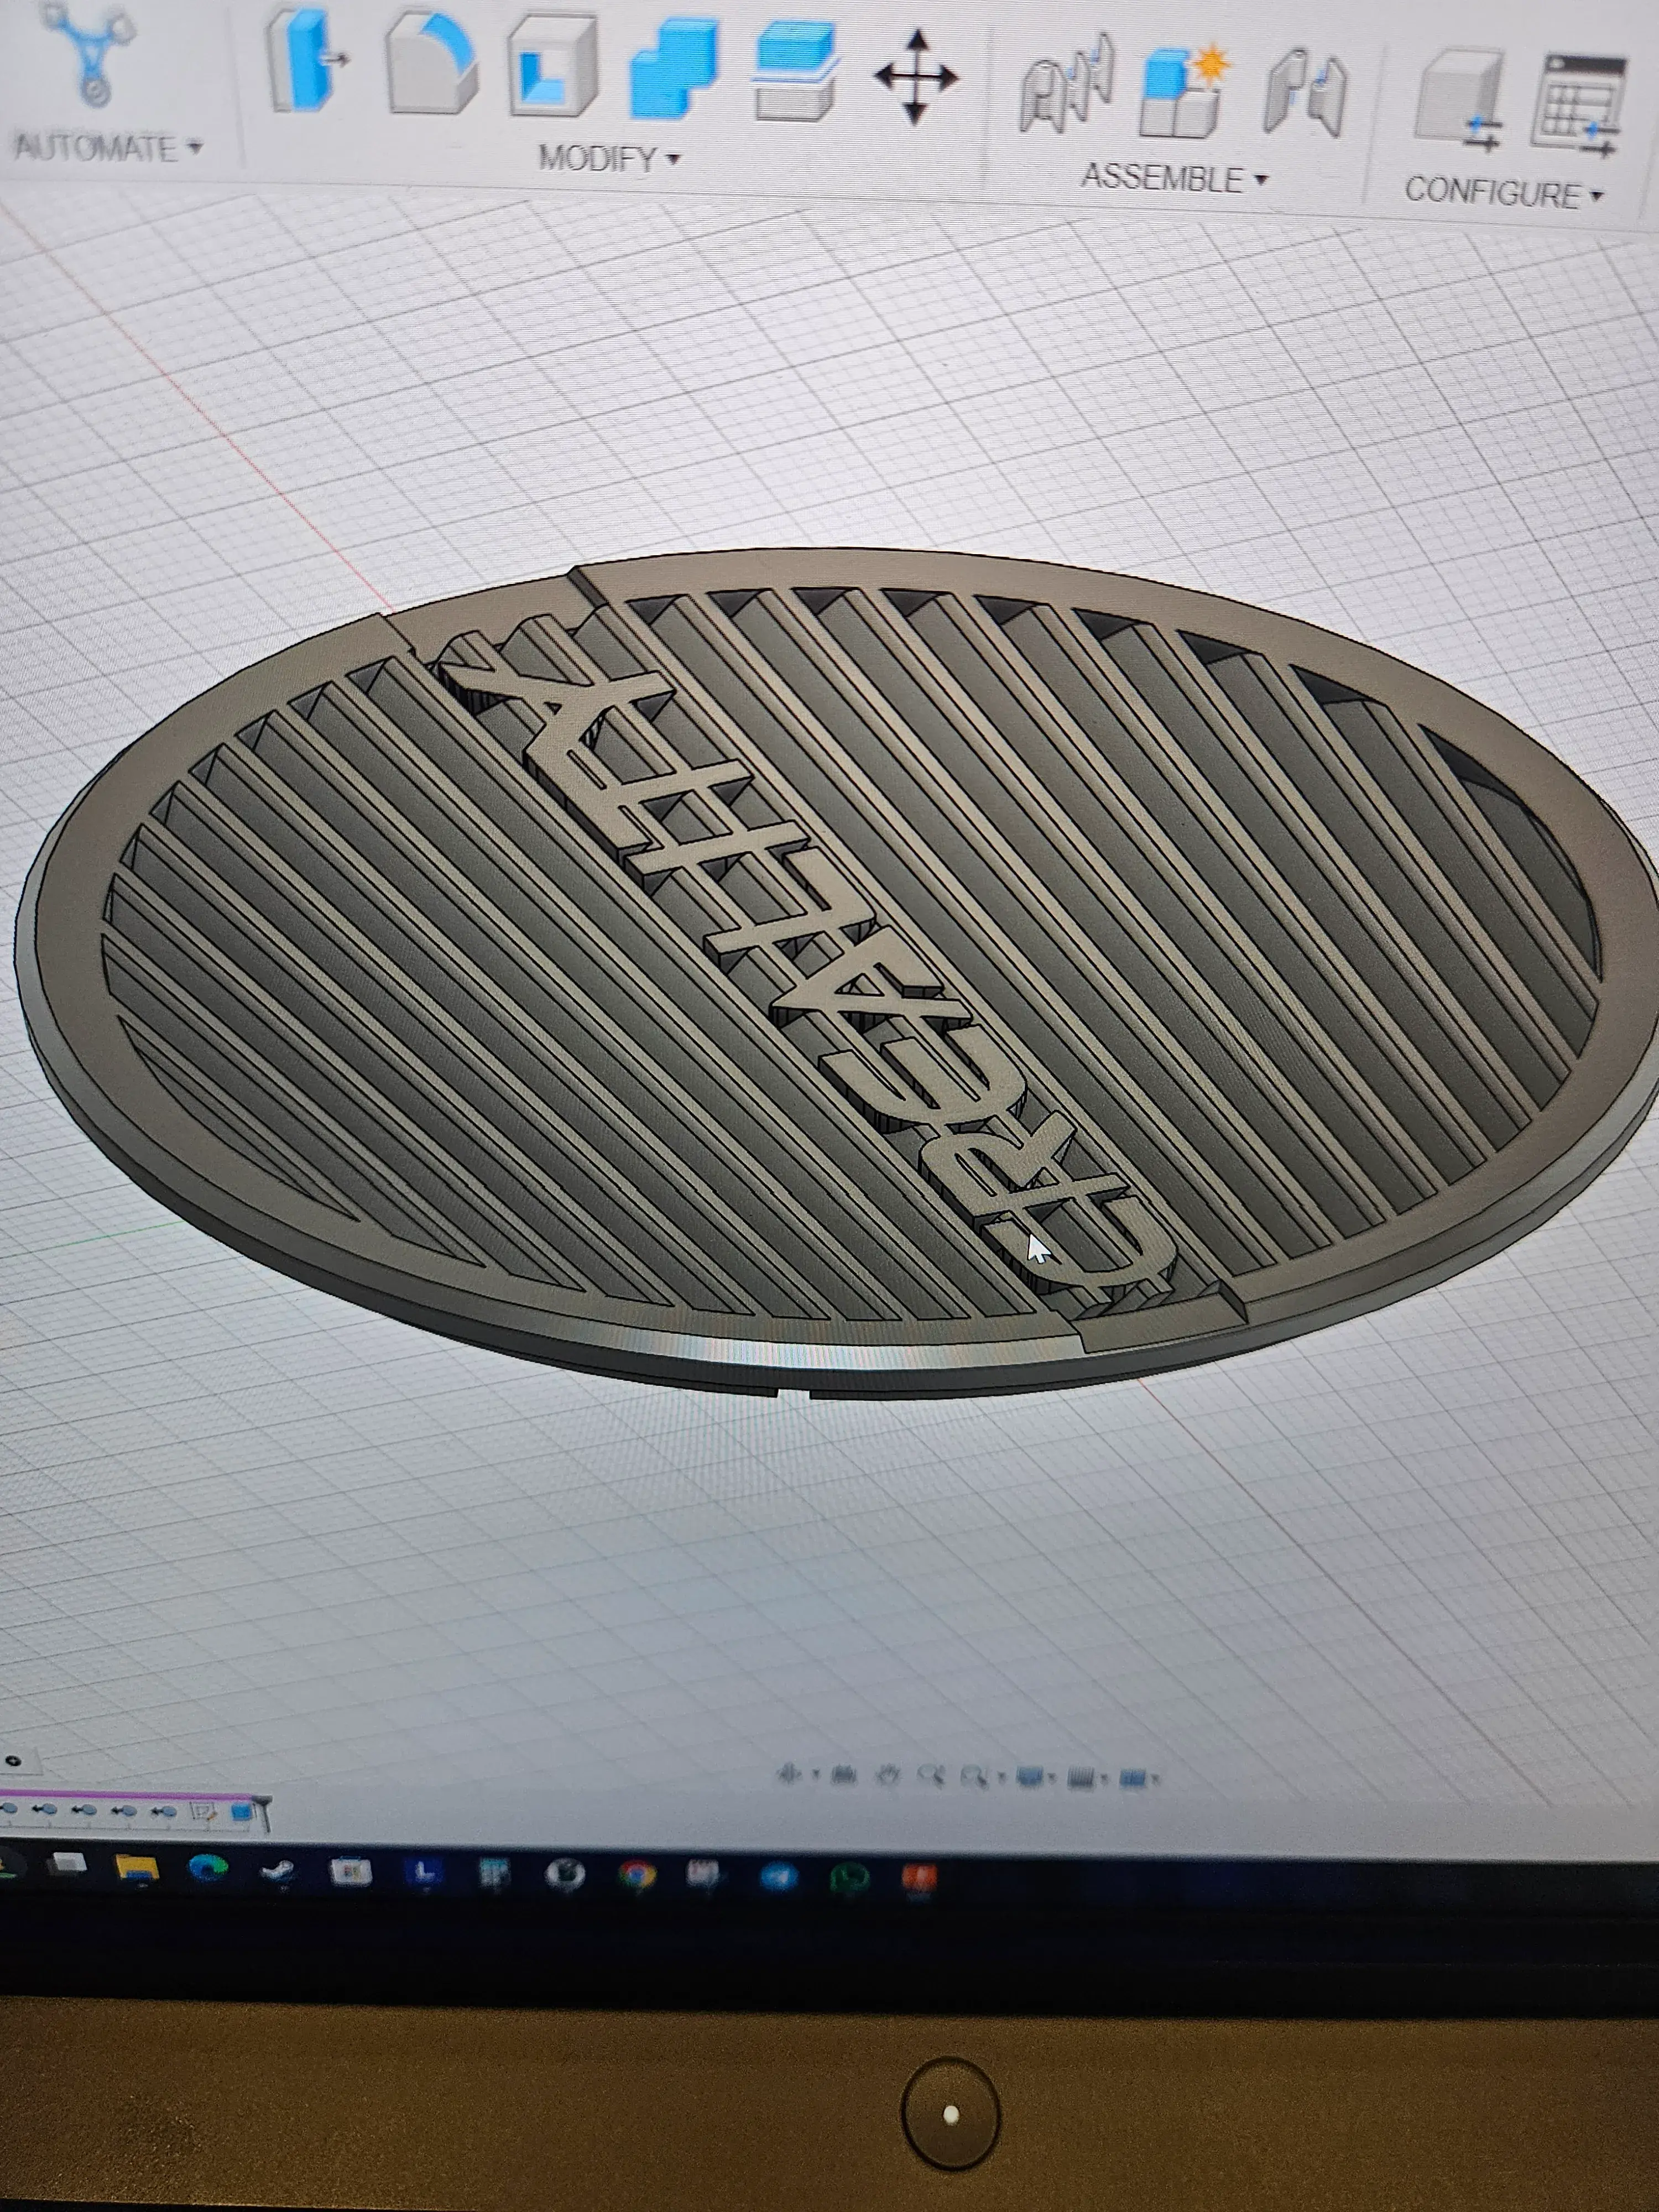
Task: Open Microsoft Store from the taskbar
Action: click(x=350, y=1871)
